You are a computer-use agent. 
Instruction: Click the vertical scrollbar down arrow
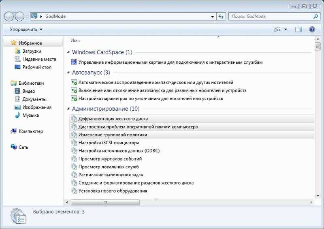point(318,196)
